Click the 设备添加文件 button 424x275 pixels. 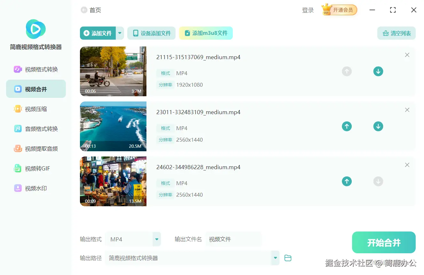[x=152, y=33]
